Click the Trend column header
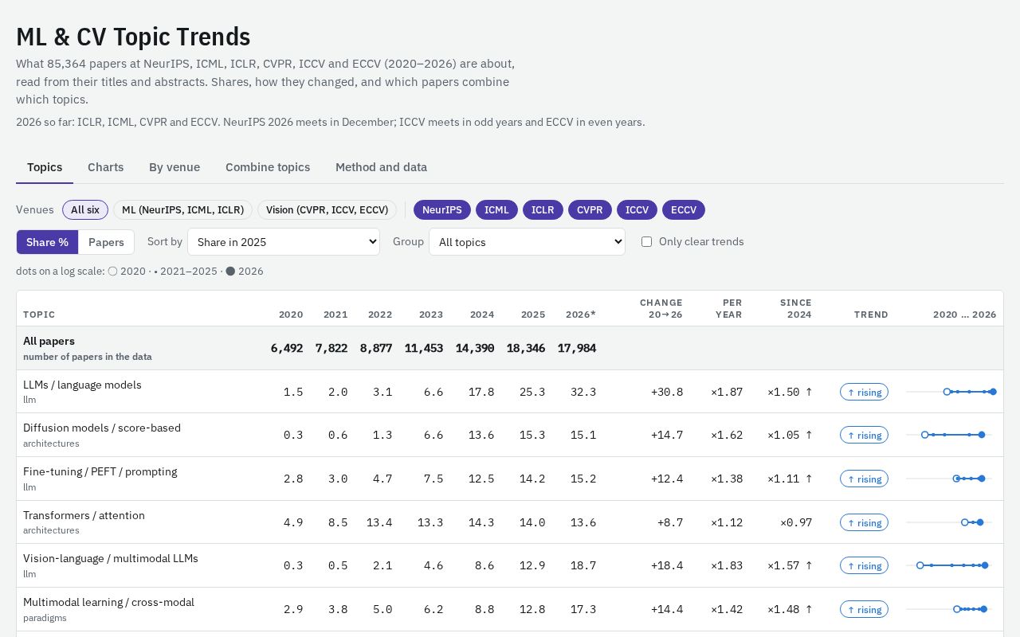The height and width of the screenshot is (637, 1020). click(871, 315)
